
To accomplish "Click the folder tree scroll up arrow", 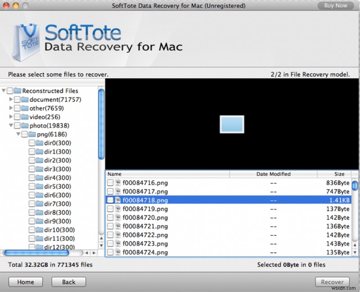I will 101,239.
